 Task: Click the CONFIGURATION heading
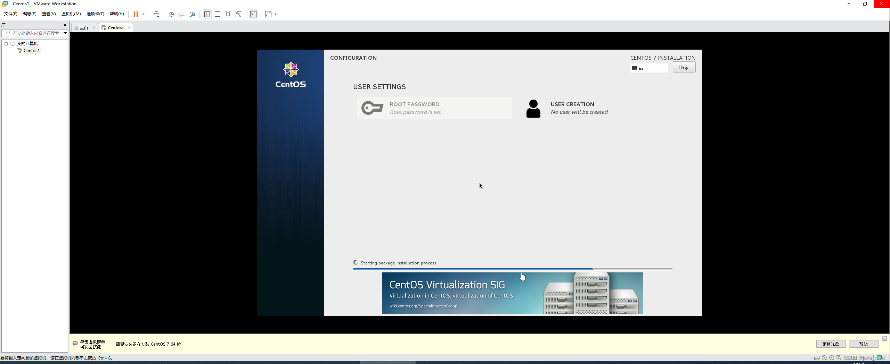point(353,58)
